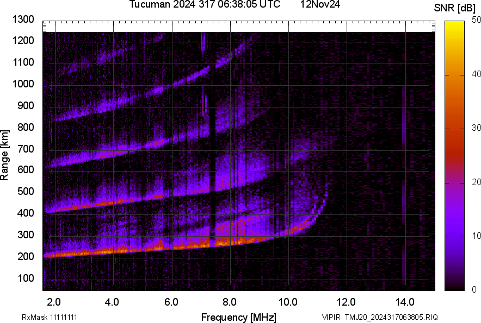The image size is (481, 323).
Task: Click the range tick label '900'
Action: tap(26, 105)
